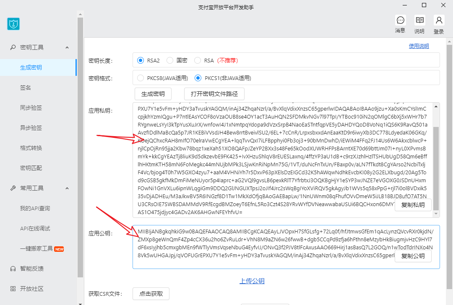Open the 消息 messages icon
The height and width of the screenshot is (305, 453).
tap(401, 20)
